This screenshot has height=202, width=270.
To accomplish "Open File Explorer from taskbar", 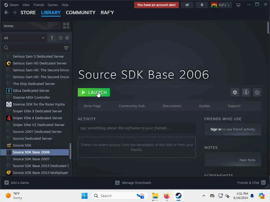I will (x=155, y=196).
